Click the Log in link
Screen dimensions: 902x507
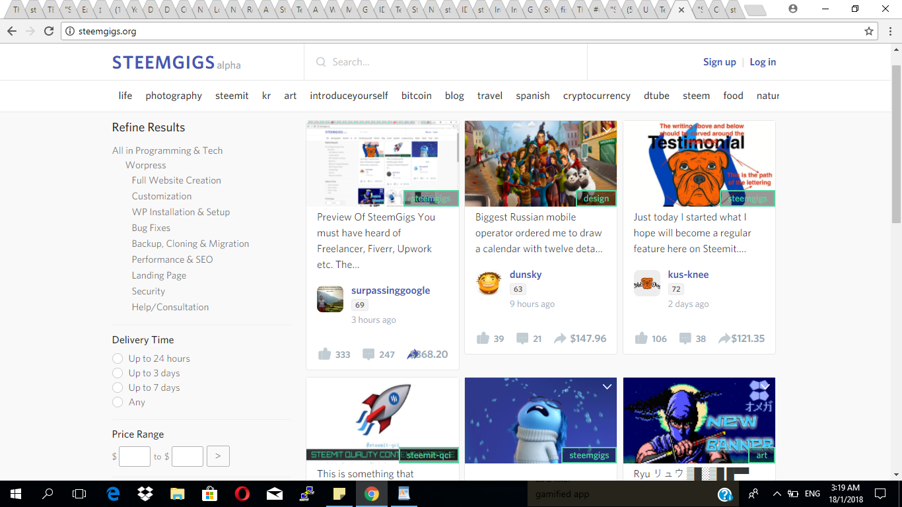[x=763, y=62]
